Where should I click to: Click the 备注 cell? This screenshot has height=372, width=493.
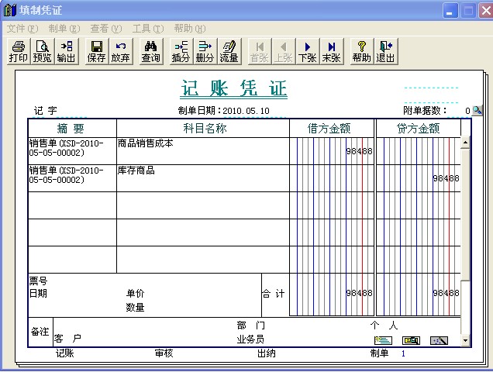(40, 332)
